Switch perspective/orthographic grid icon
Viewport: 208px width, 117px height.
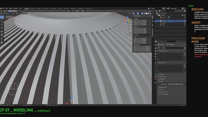(x=130, y=34)
